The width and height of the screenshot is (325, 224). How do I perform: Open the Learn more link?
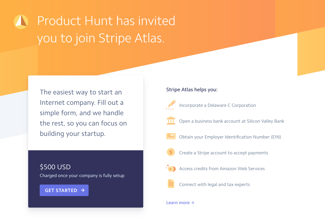pos(178,203)
